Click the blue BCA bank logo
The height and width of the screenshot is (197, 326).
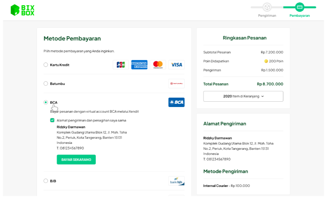(176, 102)
